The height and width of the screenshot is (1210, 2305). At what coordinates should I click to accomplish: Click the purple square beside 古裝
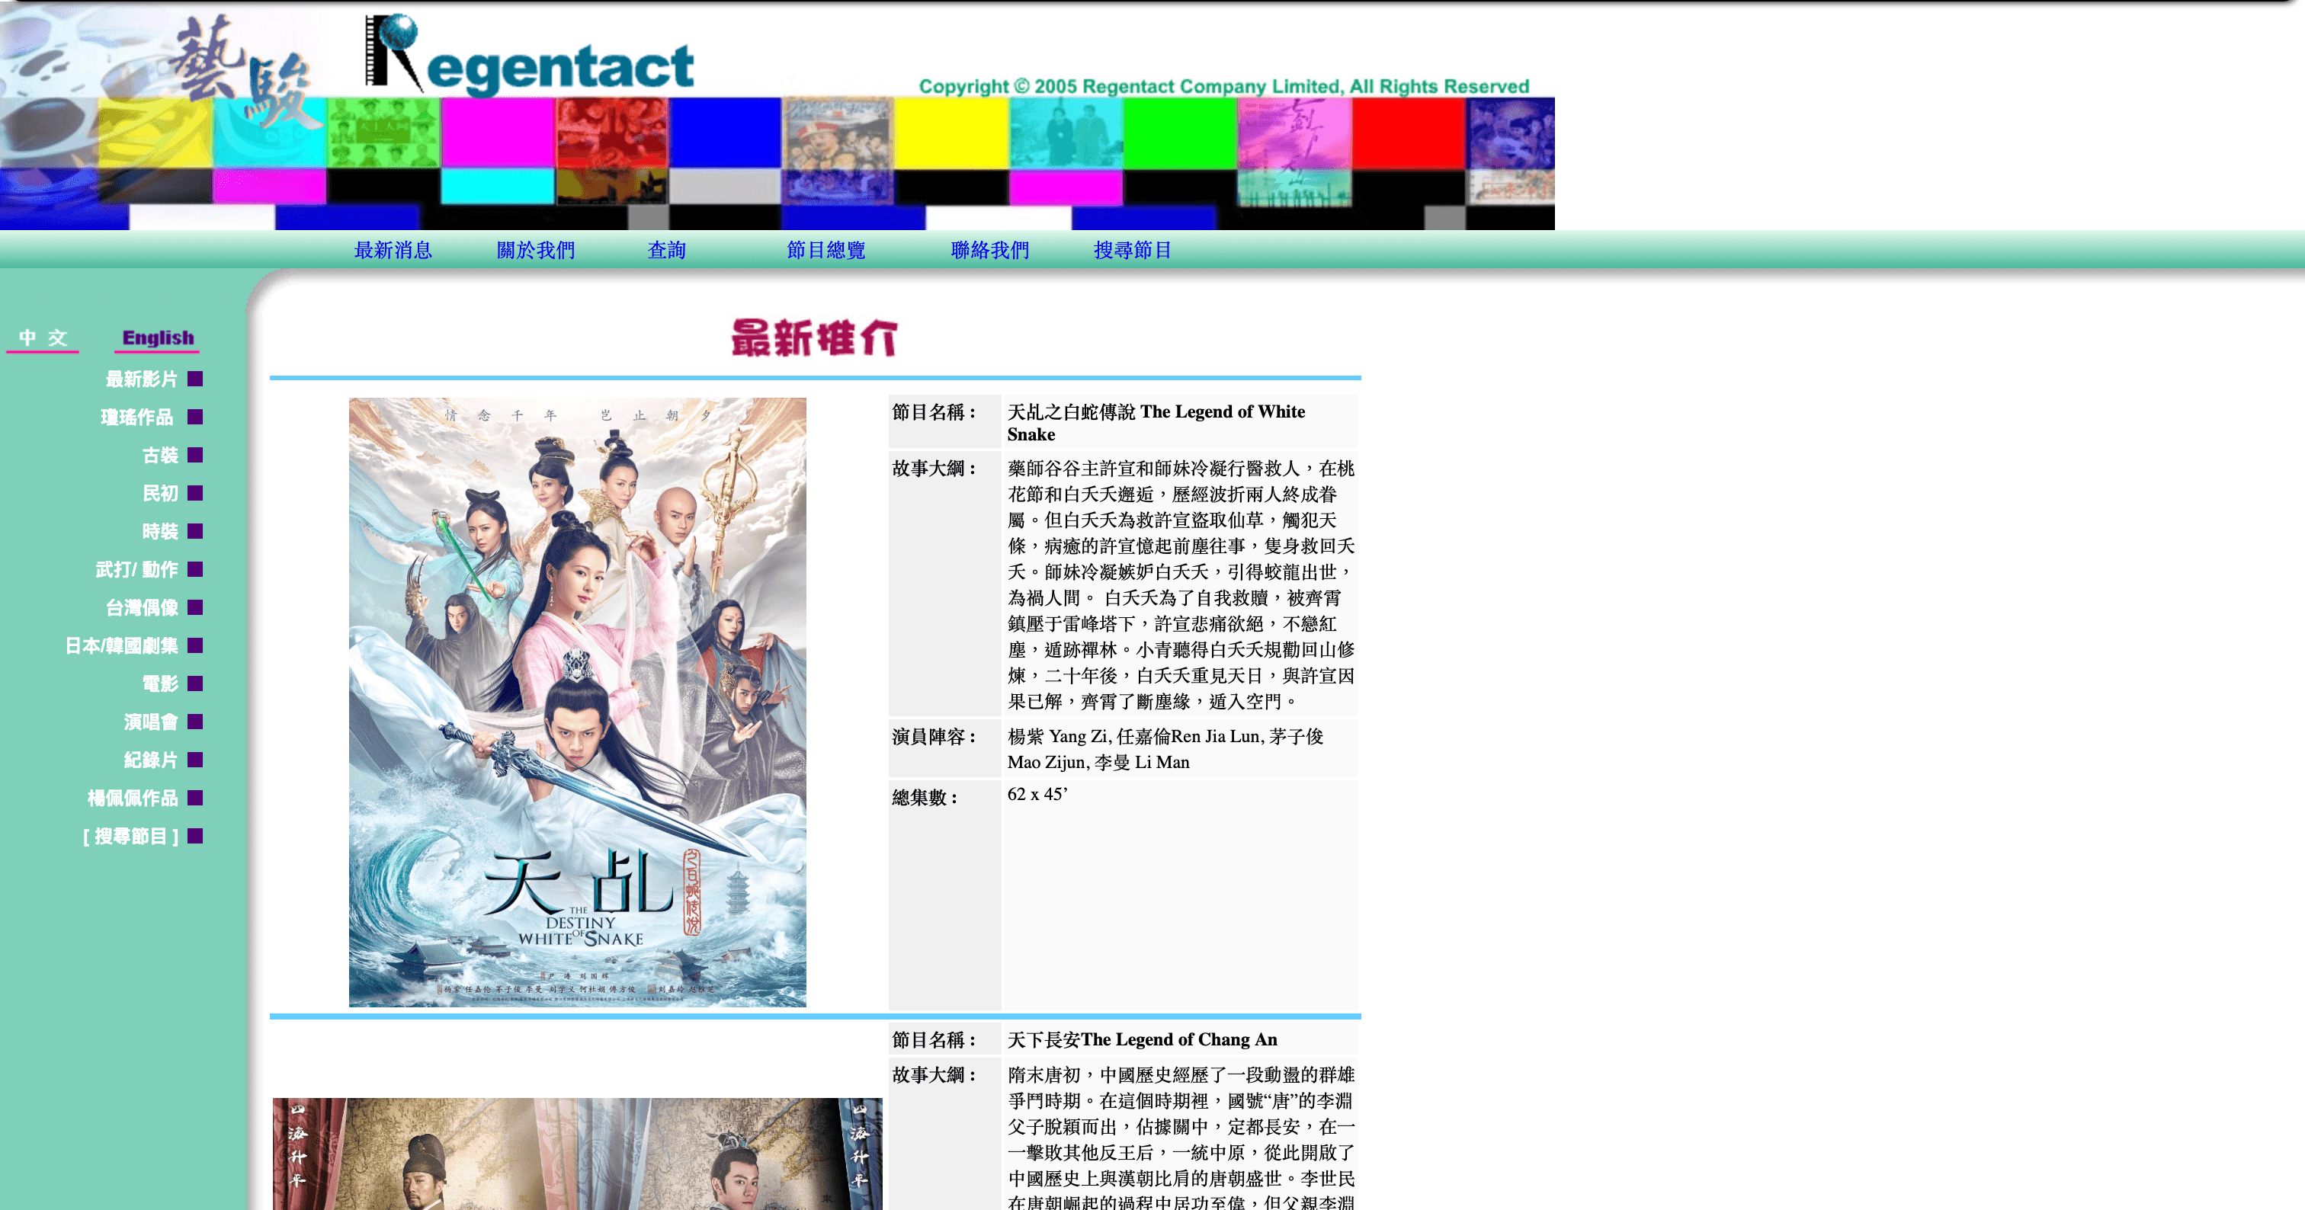pos(196,455)
